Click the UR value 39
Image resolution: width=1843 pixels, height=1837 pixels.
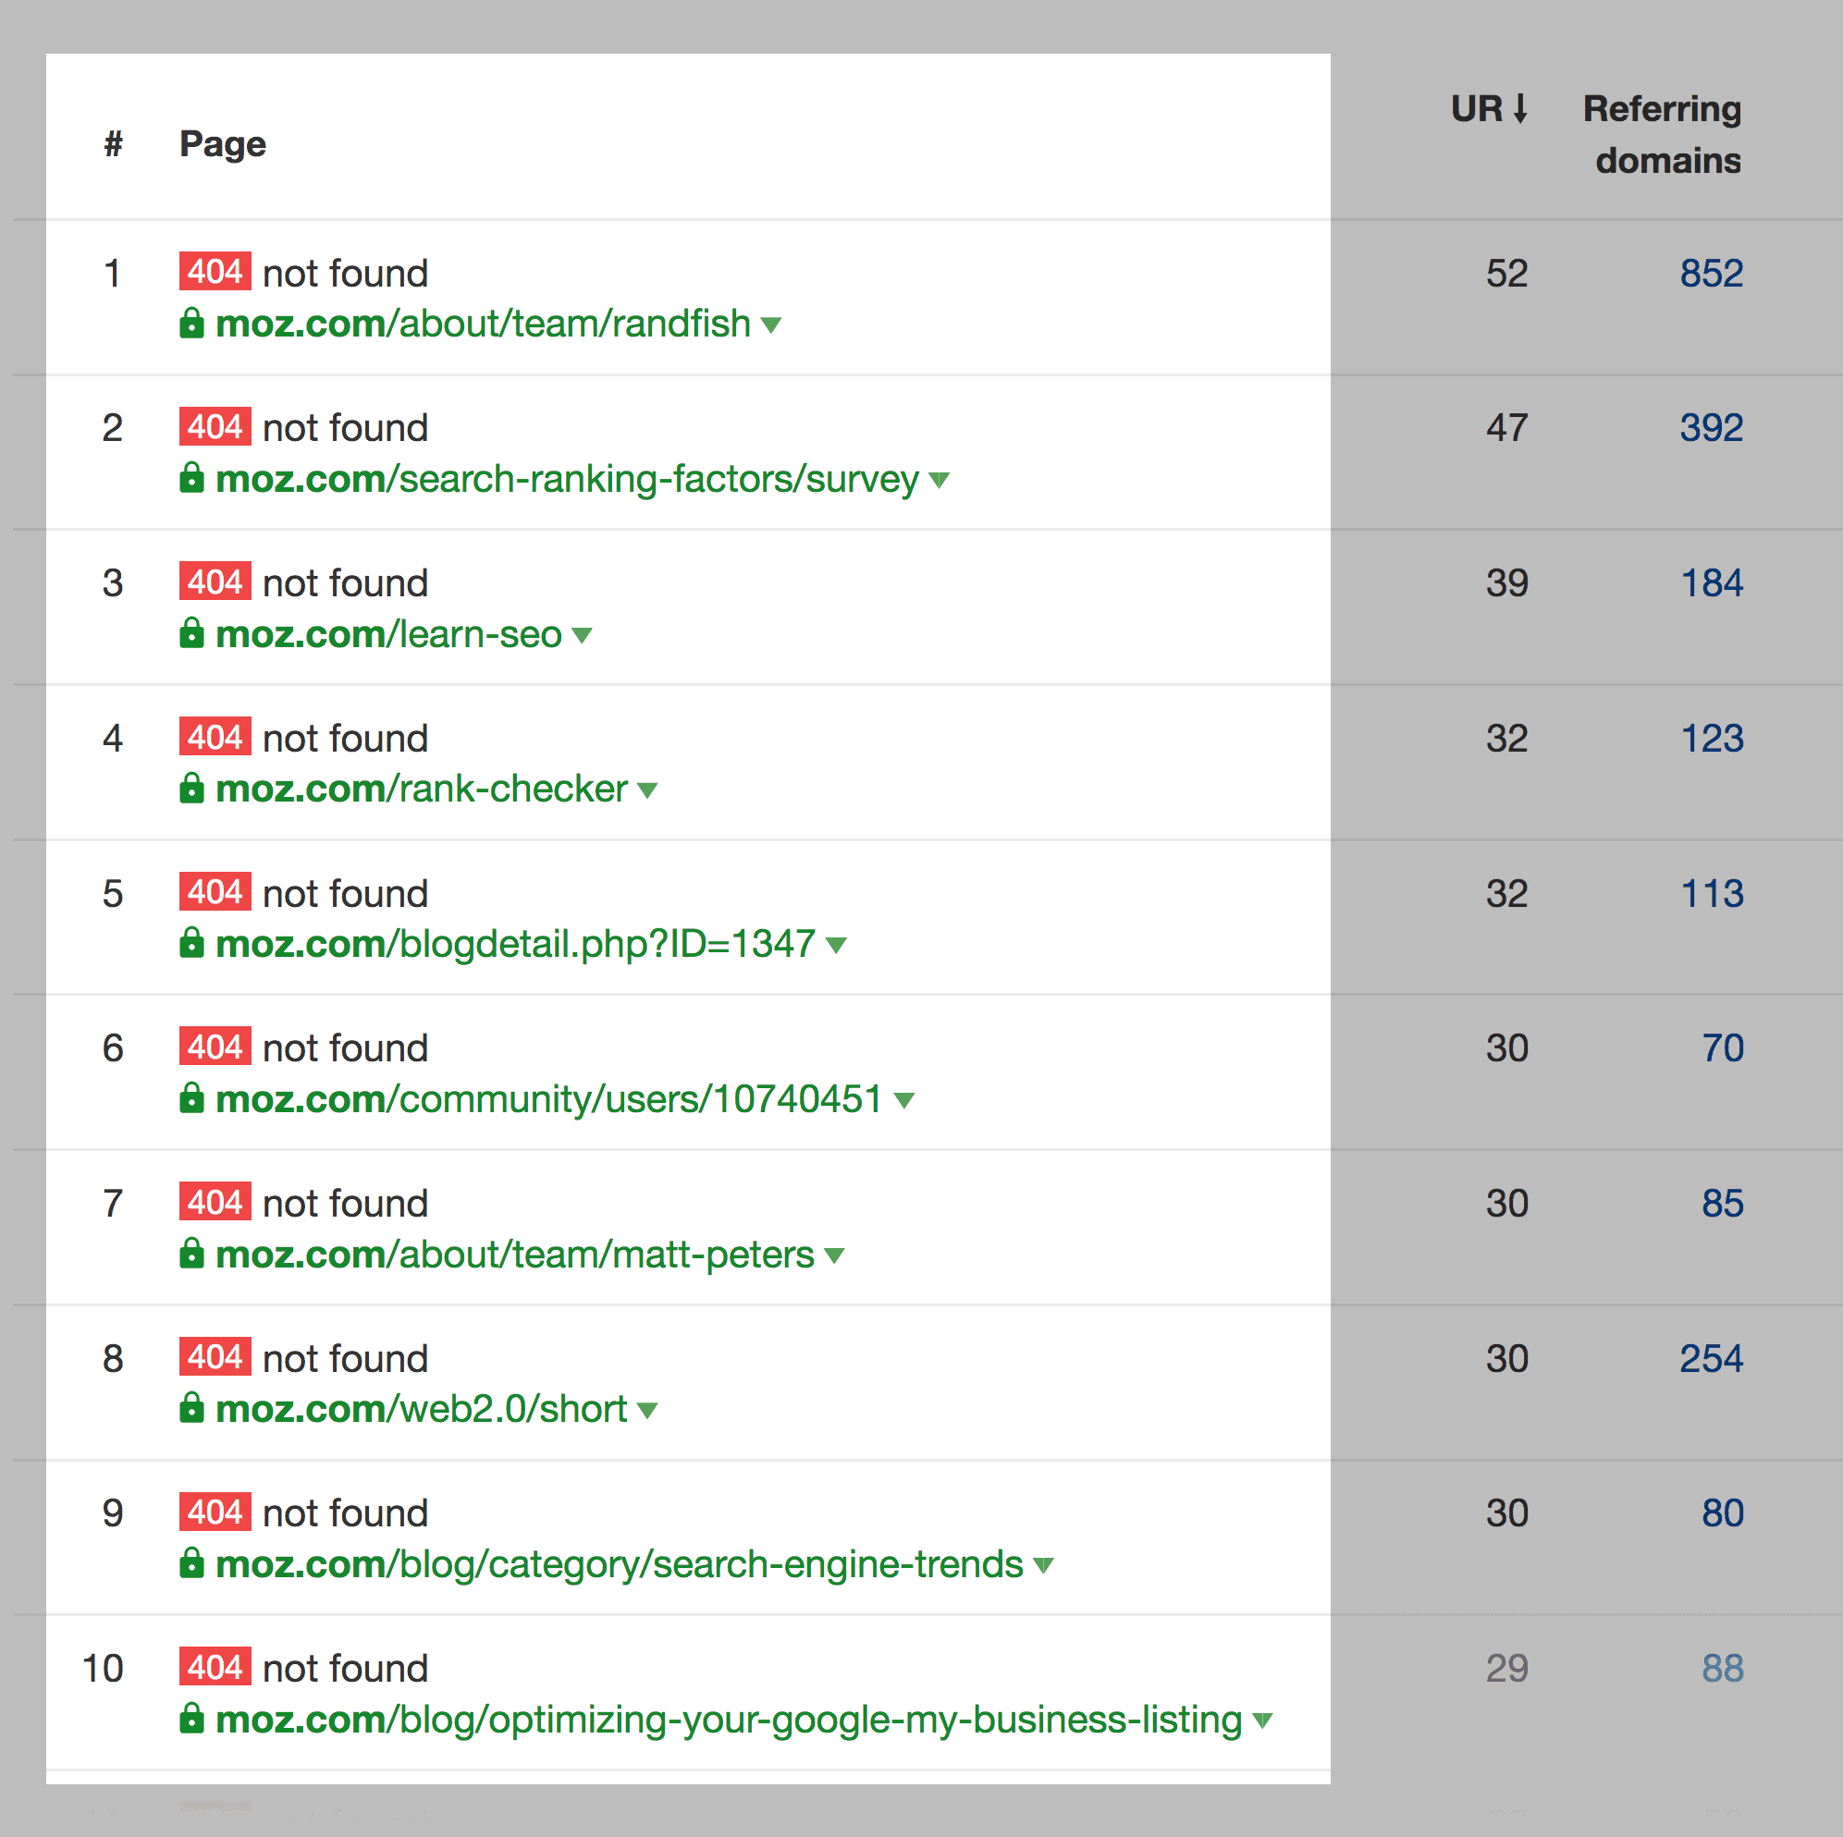[x=1507, y=582]
